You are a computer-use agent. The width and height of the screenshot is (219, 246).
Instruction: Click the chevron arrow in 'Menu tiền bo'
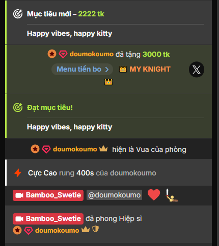(107, 70)
